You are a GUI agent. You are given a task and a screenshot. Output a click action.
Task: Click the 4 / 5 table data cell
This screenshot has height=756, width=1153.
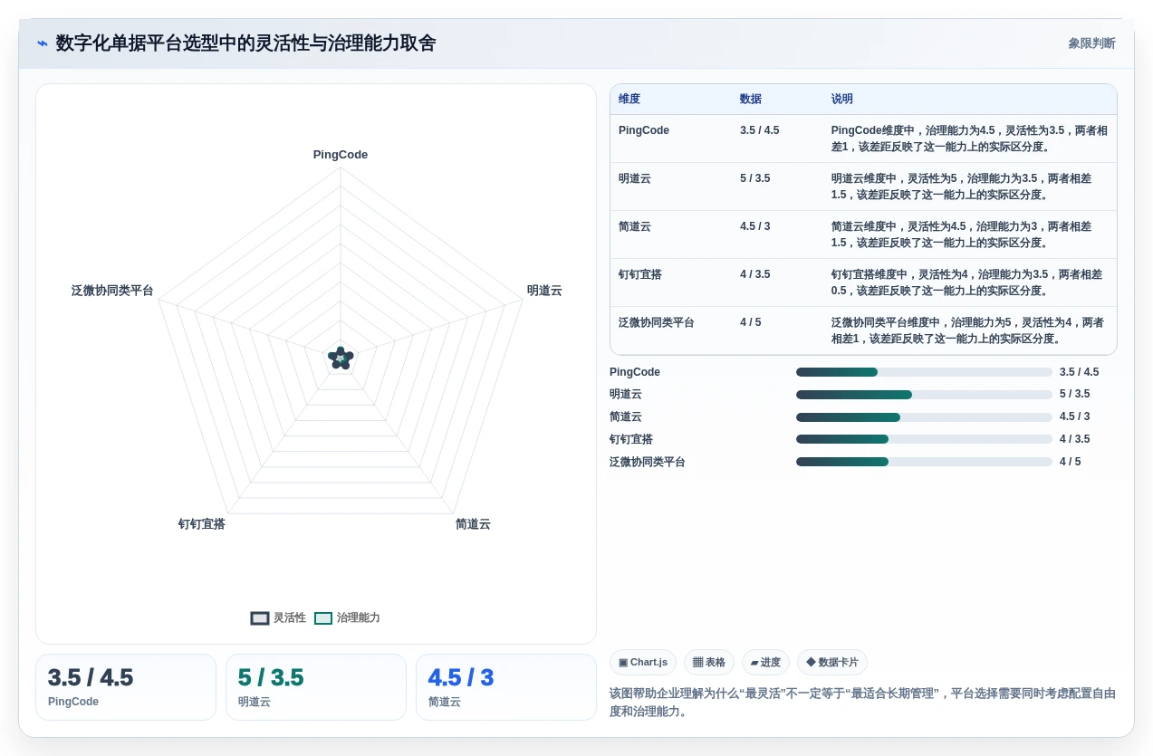tap(777, 330)
